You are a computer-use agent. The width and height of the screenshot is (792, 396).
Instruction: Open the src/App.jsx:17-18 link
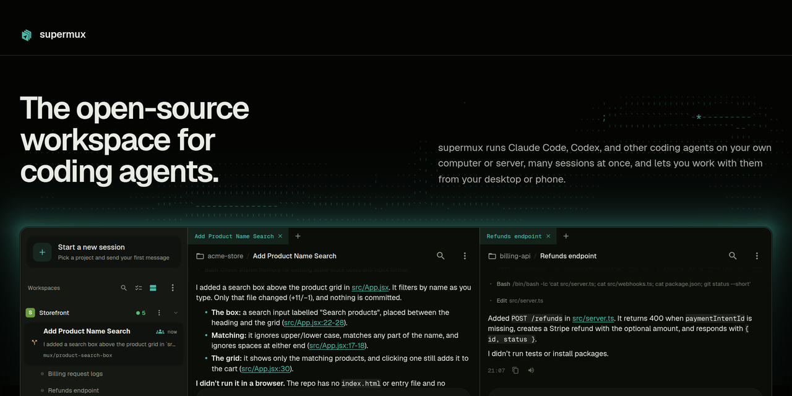tap(337, 345)
